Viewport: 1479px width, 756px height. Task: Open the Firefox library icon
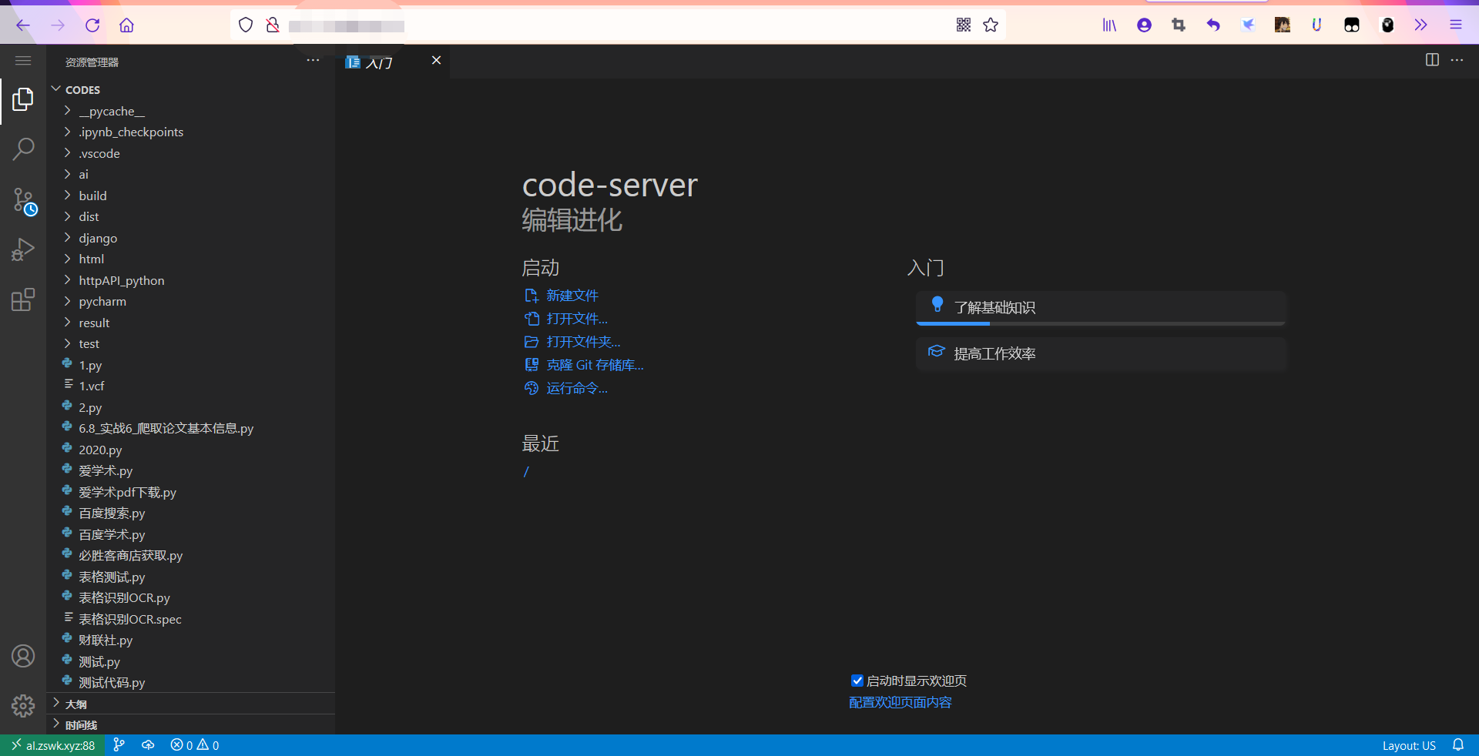pos(1109,25)
